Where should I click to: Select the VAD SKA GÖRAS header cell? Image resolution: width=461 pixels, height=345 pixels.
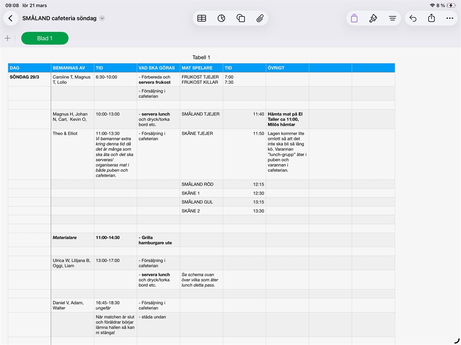tap(158, 68)
